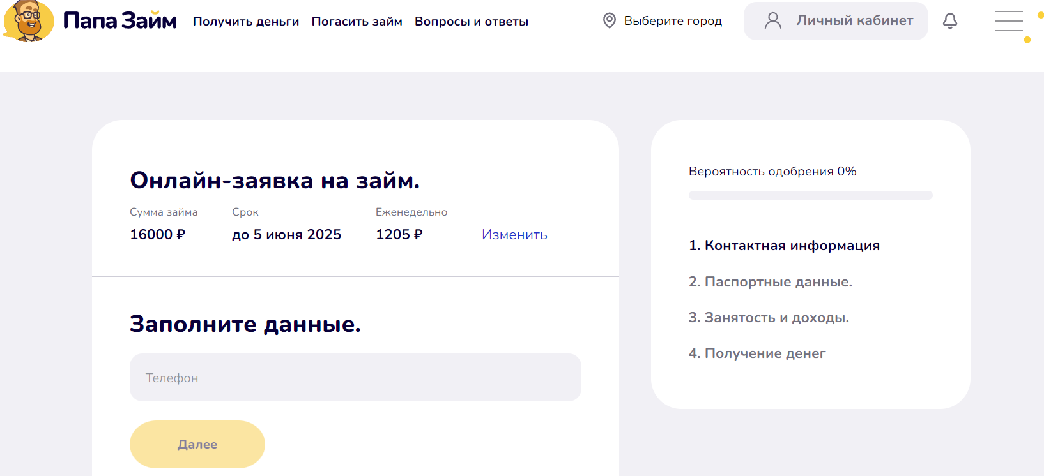
Task: Open Вопросы и ответы section
Action: tap(472, 21)
